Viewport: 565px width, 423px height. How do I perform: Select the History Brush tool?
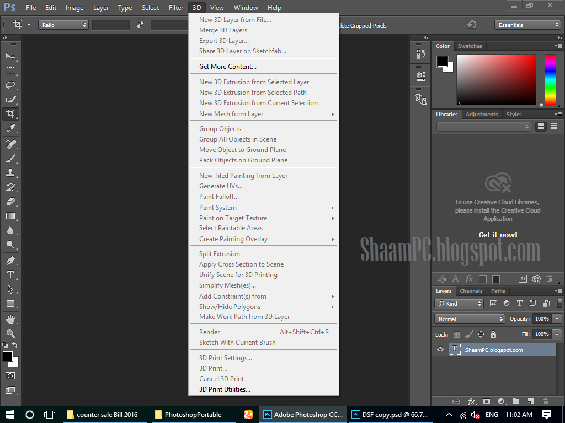(10, 187)
